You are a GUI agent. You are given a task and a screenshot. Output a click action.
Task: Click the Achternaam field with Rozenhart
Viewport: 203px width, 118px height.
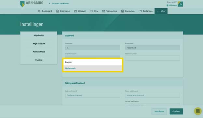(152, 48)
